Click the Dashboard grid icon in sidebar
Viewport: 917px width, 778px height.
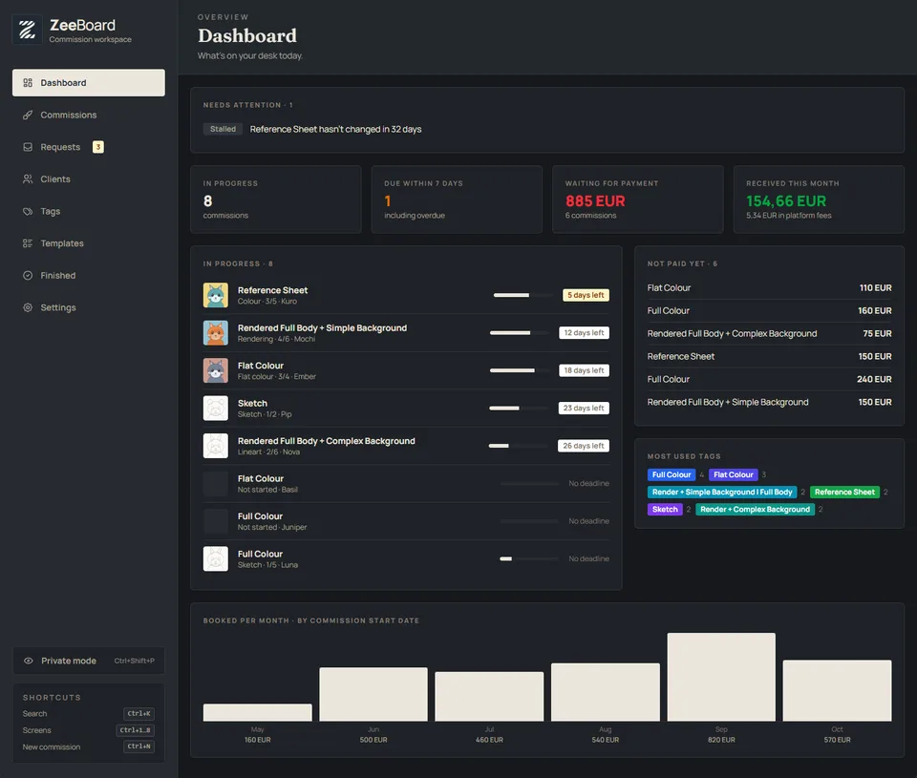click(x=28, y=83)
